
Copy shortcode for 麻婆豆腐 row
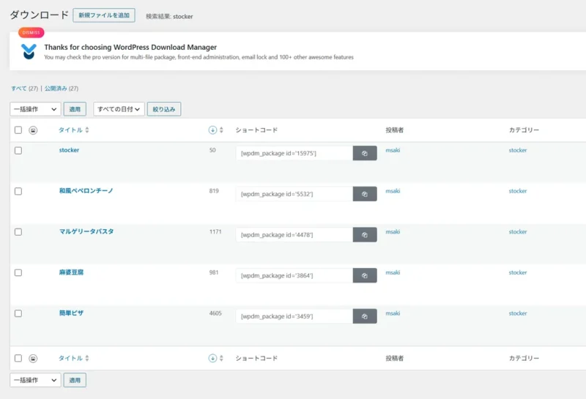click(x=364, y=275)
